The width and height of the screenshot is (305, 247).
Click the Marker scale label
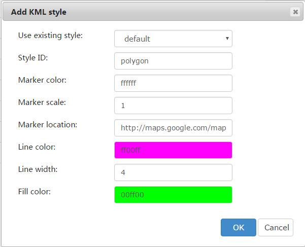coord(42,102)
